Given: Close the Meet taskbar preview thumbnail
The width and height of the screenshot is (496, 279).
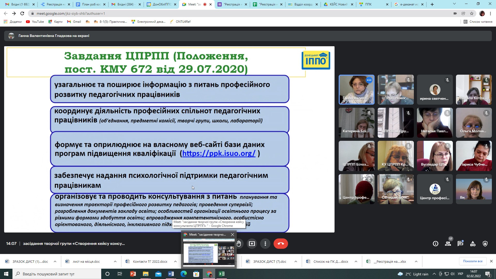Looking at the screenshot, I should [233, 235].
